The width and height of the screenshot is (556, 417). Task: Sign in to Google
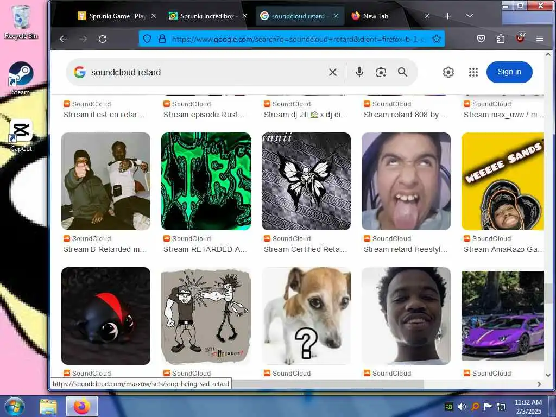tap(509, 72)
